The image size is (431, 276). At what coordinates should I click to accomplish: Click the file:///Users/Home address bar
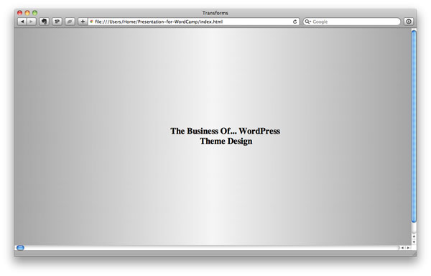click(x=193, y=22)
